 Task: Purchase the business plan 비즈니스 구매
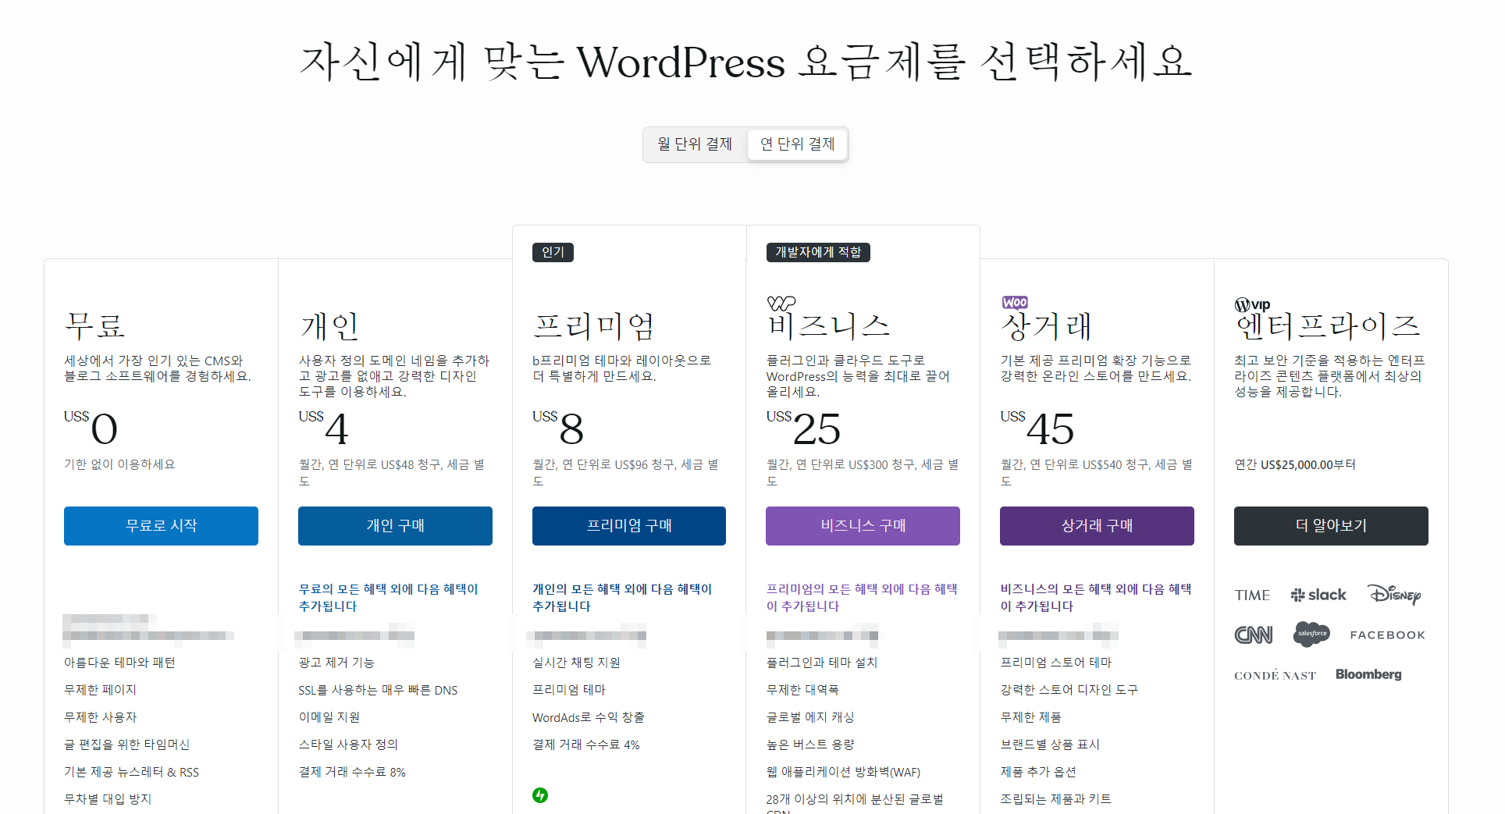[863, 526]
